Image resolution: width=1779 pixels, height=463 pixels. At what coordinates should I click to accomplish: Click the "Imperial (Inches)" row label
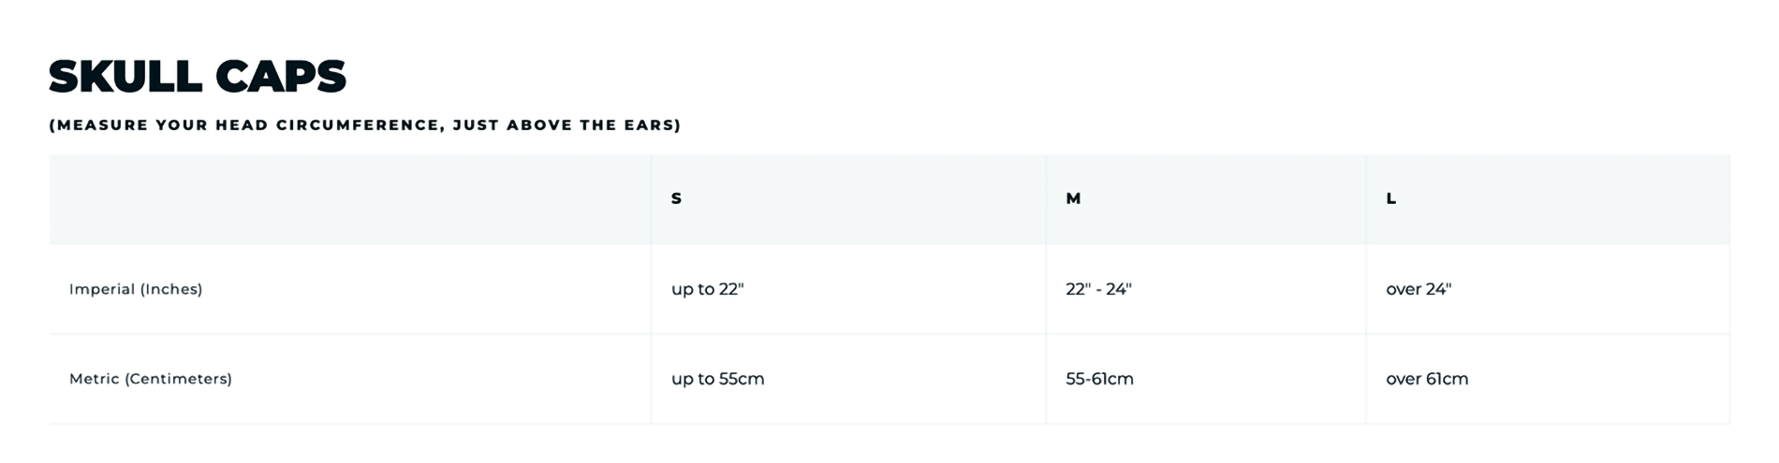(x=136, y=289)
